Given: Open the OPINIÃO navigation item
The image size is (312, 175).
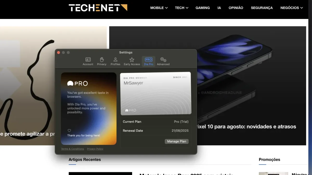Looking at the screenshot, I should (236, 8).
